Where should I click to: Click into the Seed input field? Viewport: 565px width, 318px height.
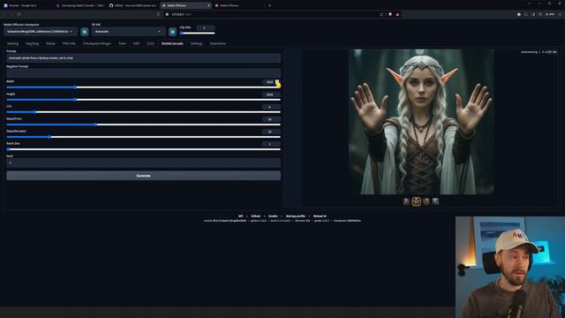[143, 163]
